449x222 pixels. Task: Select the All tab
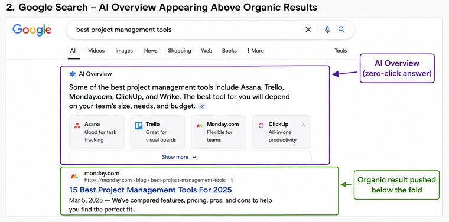click(74, 51)
